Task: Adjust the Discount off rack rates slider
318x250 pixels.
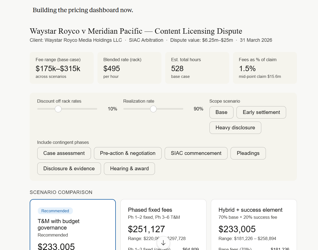Action: [x=58, y=109]
